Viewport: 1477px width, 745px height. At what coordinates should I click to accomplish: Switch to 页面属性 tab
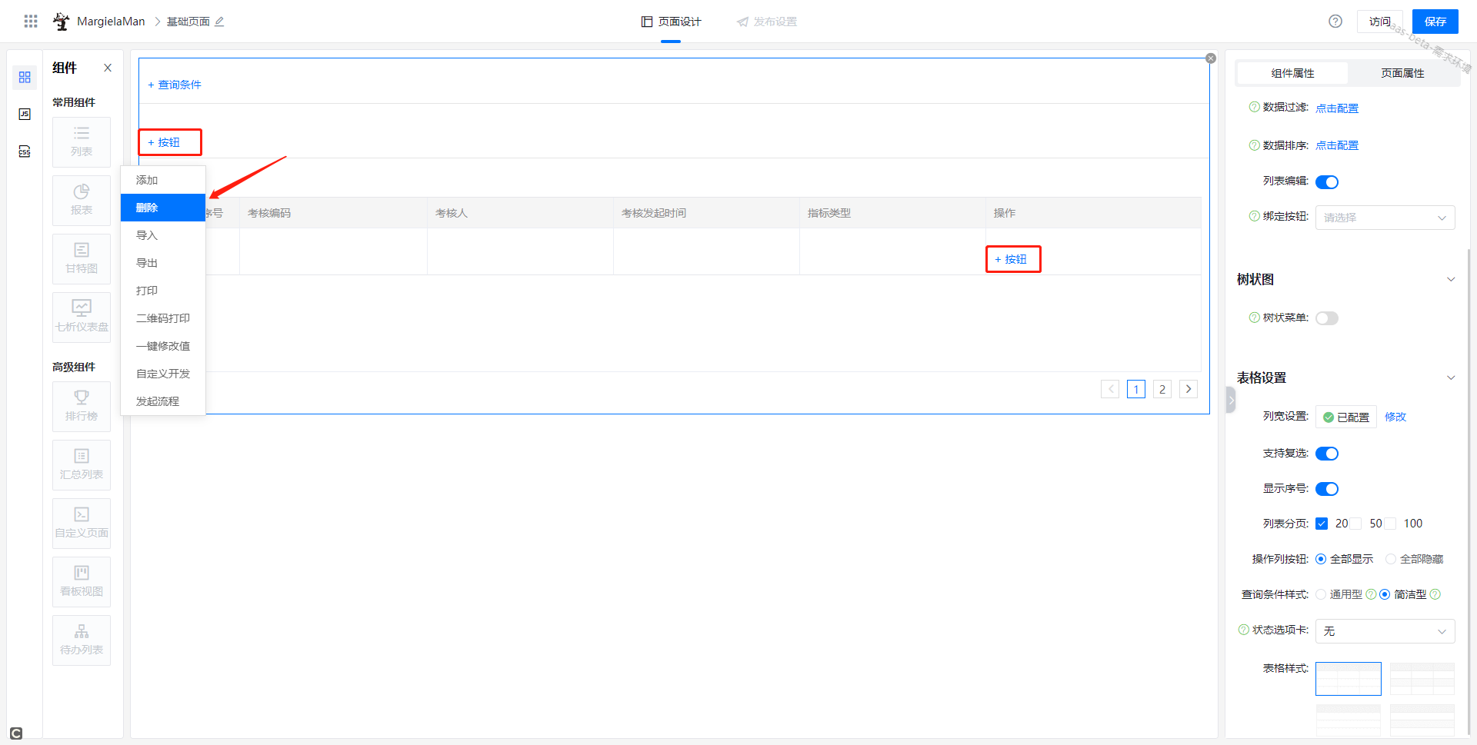click(1402, 73)
